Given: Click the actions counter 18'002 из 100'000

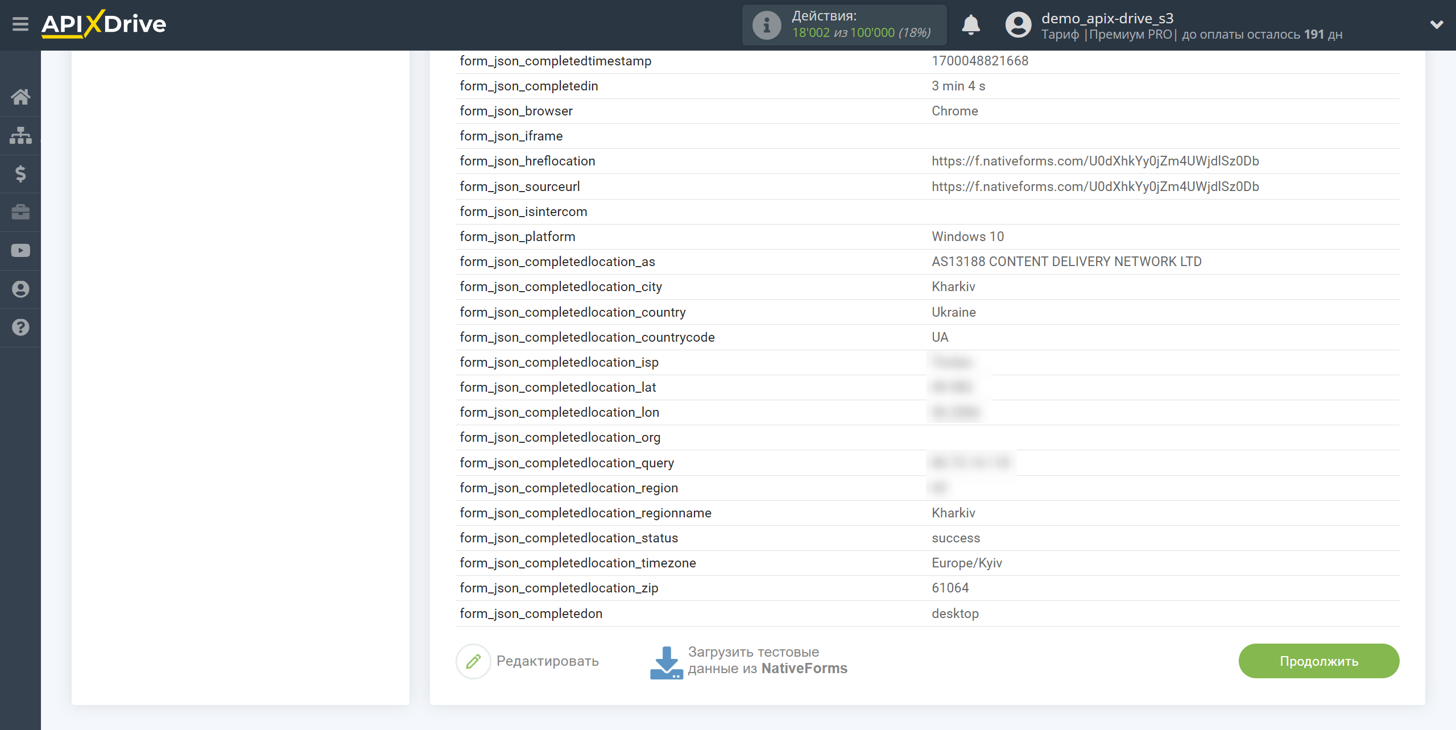Looking at the screenshot, I should [862, 33].
